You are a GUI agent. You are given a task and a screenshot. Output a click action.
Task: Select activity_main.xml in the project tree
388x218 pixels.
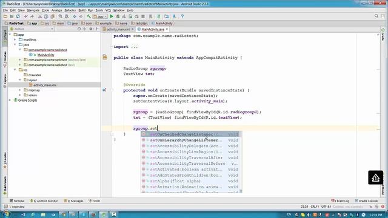(45, 85)
